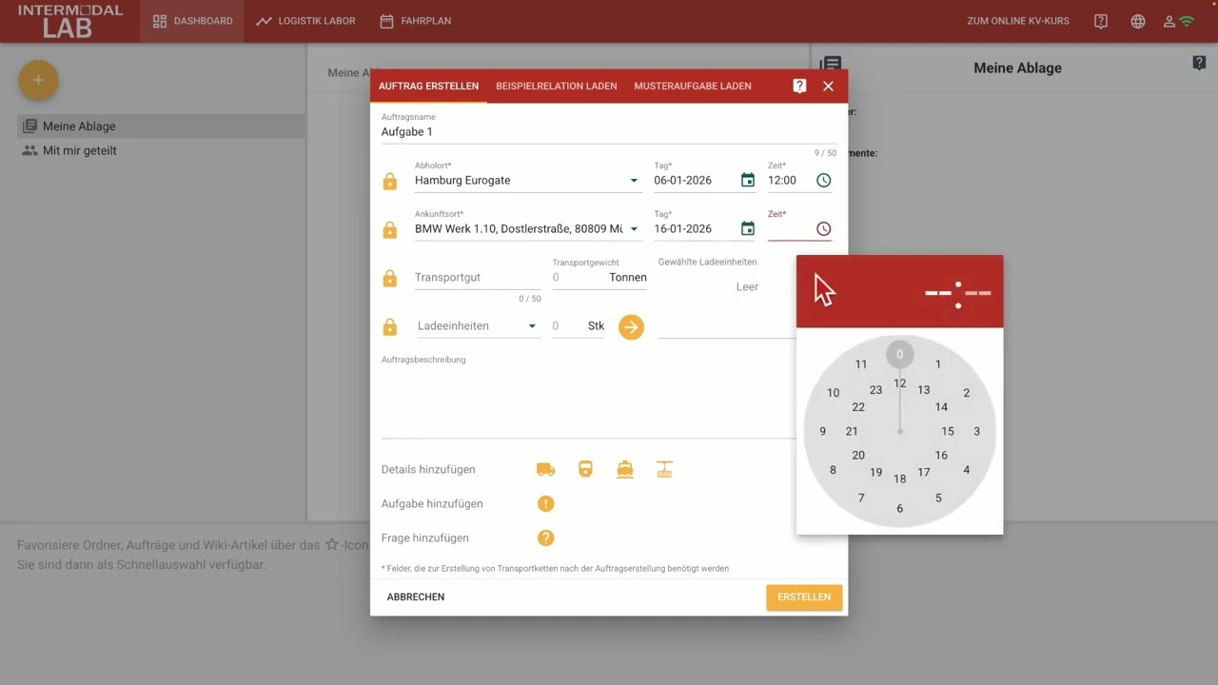Click the orange arrow add Ladeeinheiten button
This screenshot has height=685, width=1218.
(x=631, y=326)
